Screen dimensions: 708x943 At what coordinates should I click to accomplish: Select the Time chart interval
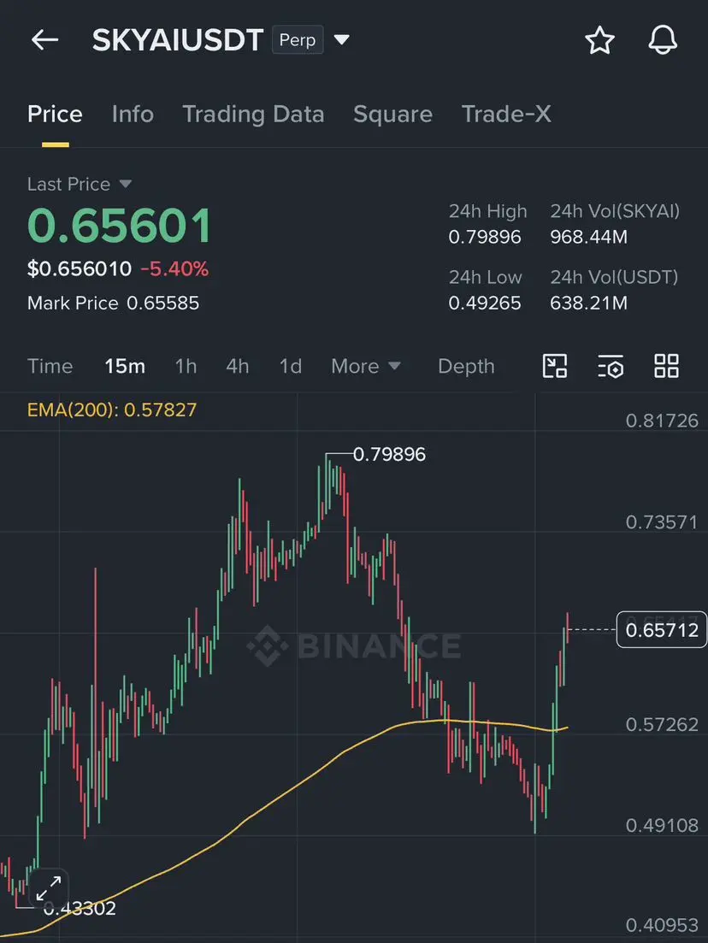(50, 366)
